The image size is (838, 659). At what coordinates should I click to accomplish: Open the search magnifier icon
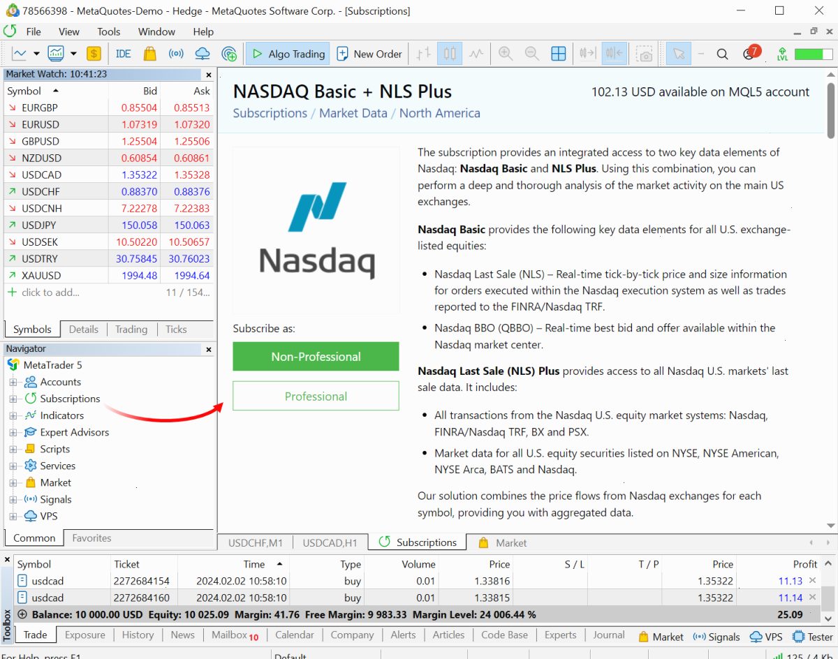pos(723,54)
